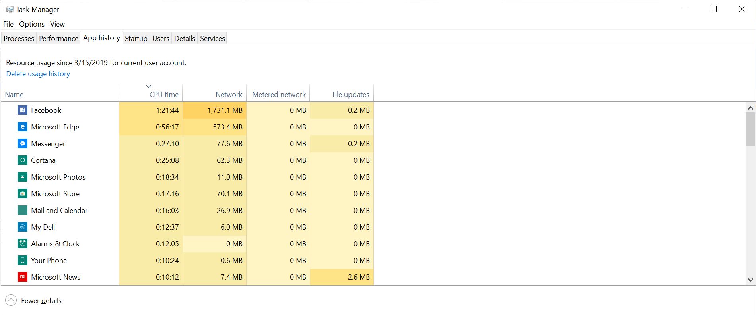Click the Facebook app icon
This screenshot has width=756, height=315.
click(x=23, y=110)
